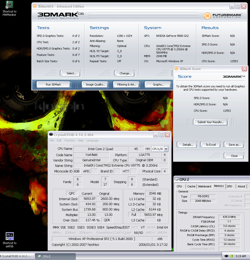Open Edit menu in CrystalCPUID

[x=59, y=140]
